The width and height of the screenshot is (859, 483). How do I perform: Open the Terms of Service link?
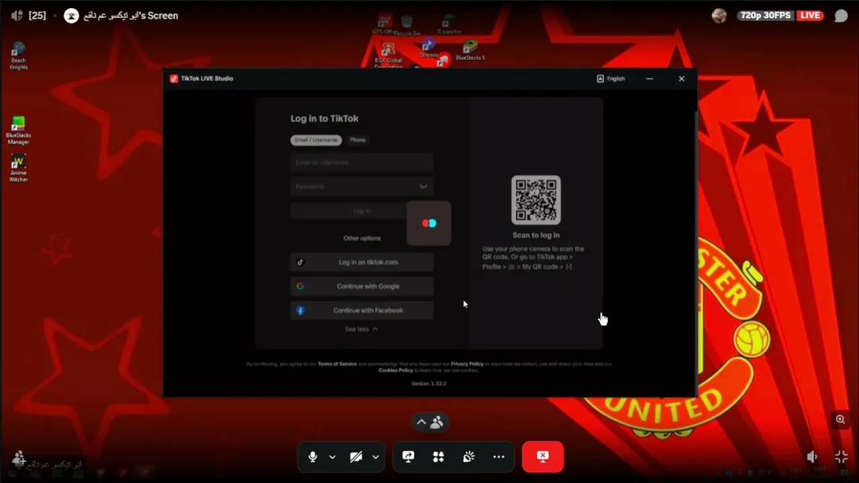[337, 364]
